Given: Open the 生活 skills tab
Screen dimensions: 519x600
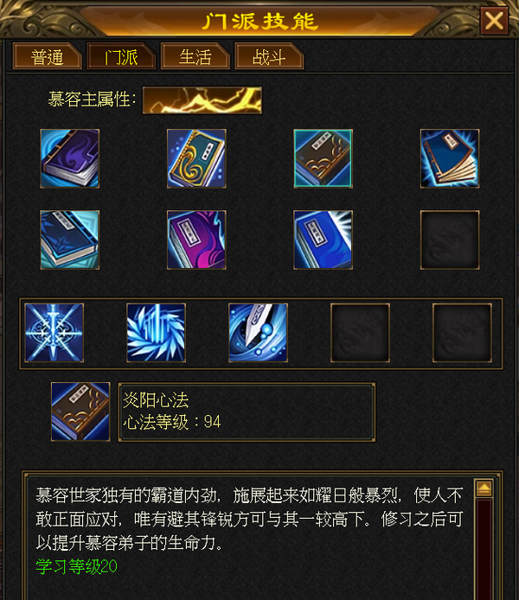Looking at the screenshot, I should click(195, 56).
